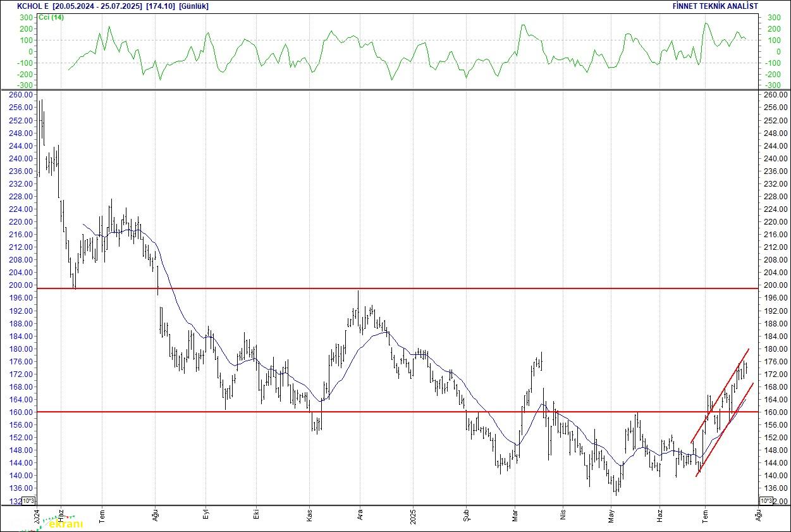Viewport: 791px width, 532px height.
Task: Click the KCHOL E symbol title
Action: pos(32,6)
